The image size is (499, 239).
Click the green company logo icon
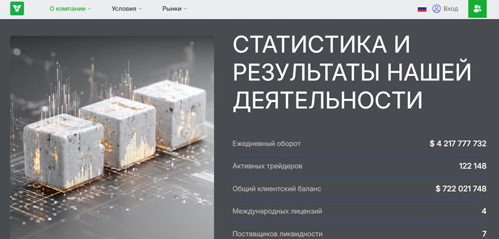tap(17, 9)
